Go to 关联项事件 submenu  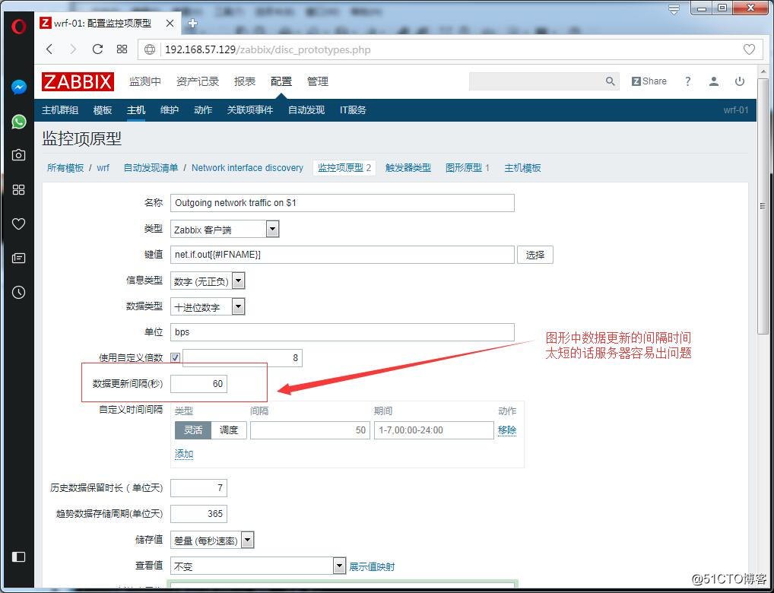250,110
